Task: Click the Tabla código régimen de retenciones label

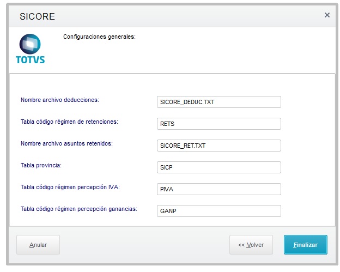Action: (x=69, y=122)
